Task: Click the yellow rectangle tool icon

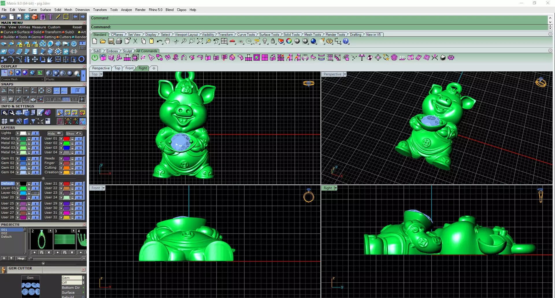Action: point(66,17)
